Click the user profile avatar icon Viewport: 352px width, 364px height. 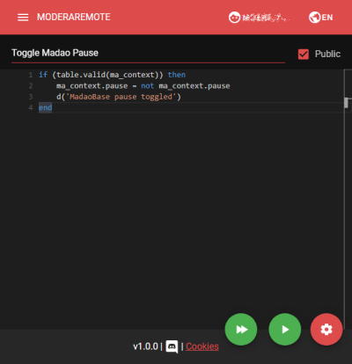(234, 18)
